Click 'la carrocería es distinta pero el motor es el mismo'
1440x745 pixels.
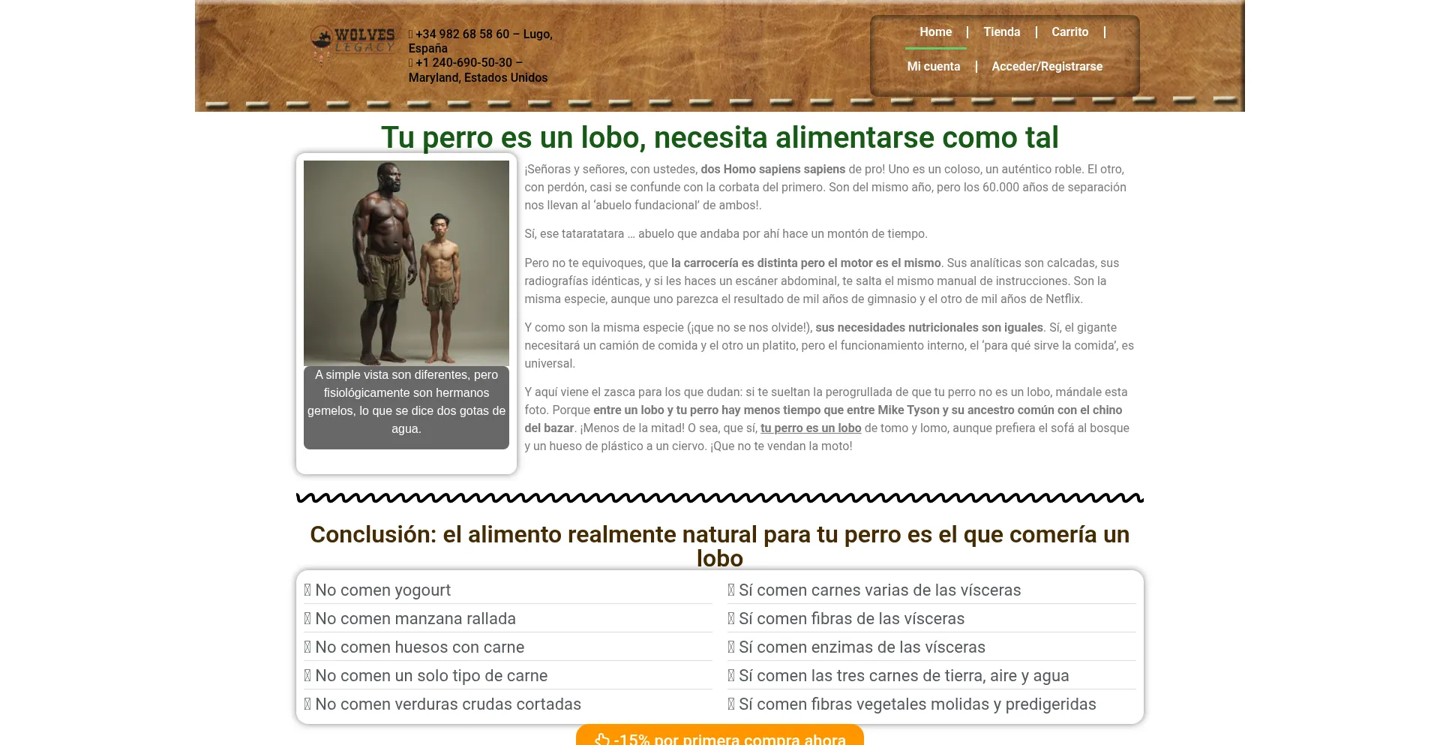coord(806,263)
